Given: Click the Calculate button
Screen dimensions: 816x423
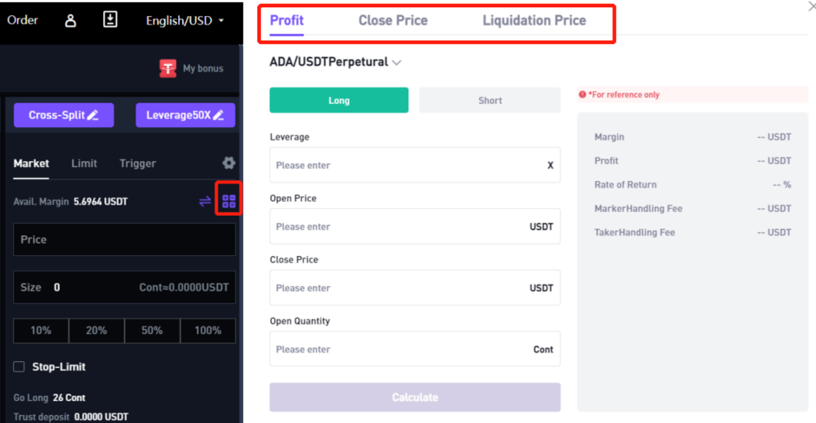Looking at the screenshot, I should (415, 398).
